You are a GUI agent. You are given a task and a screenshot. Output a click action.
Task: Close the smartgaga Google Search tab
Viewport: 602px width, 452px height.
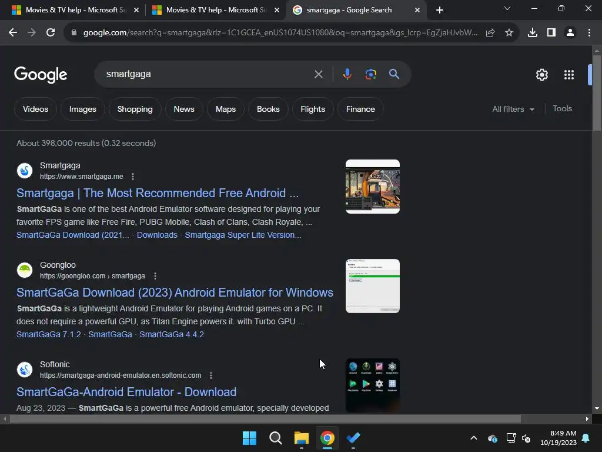[417, 10]
